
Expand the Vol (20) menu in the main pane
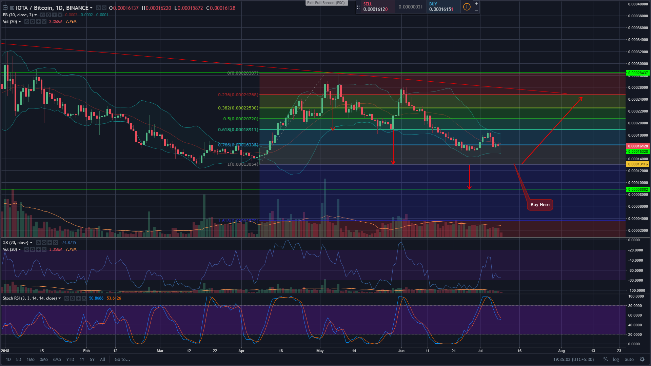click(20, 22)
